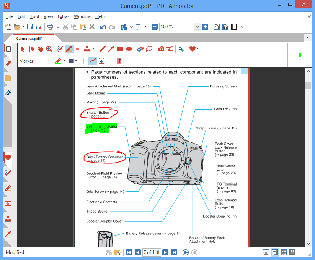Toggle freehand curve marker mode
Image resolution: width=315 pixels, height=260 pixels.
pyautogui.click(x=93, y=61)
